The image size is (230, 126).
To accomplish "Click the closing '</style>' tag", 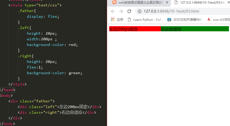I will pos(18,84).
